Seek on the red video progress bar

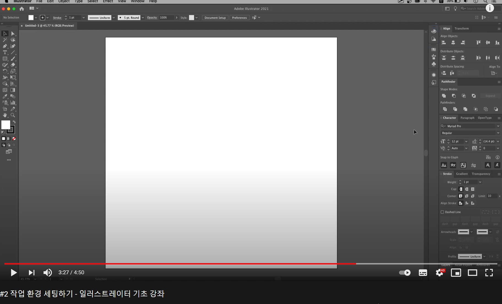[x=180, y=264]
